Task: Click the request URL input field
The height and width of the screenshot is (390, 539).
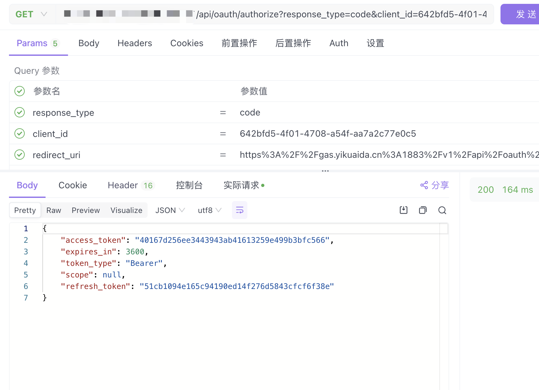Action: pyautogui.click(x=275, y=14)
